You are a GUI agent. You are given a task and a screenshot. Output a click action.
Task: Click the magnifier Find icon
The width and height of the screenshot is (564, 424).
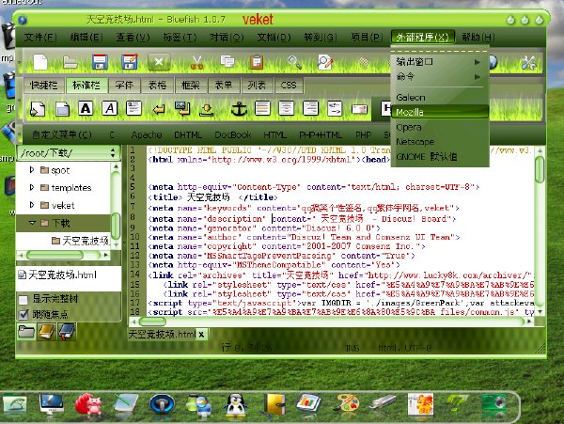(x=294, y=62)
